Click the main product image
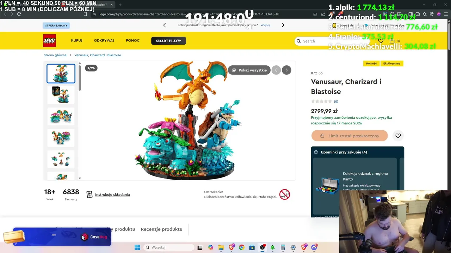The width and height of the screenshot is (451, 253). [x=188, y=121]
